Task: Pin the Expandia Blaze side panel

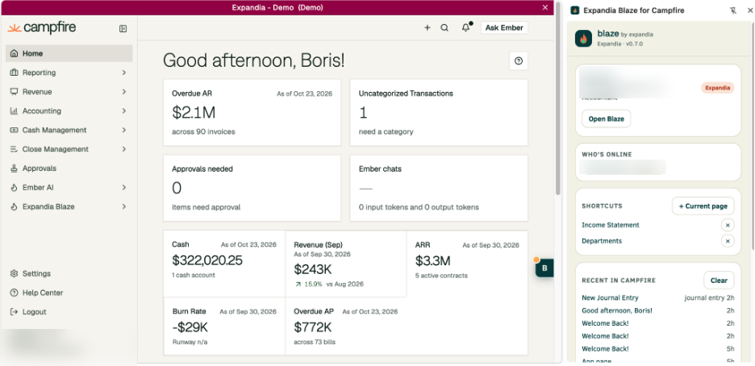Action: click(x=733, y=10)
